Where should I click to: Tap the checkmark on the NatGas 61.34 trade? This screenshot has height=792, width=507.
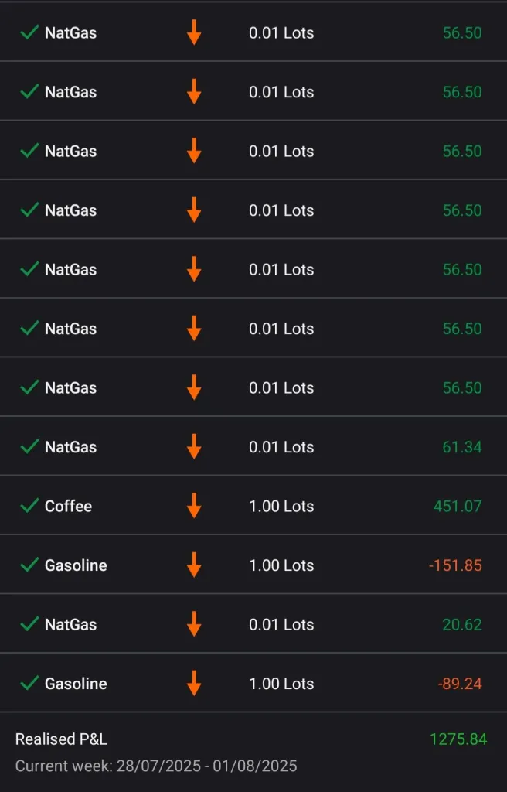point(29,447)
